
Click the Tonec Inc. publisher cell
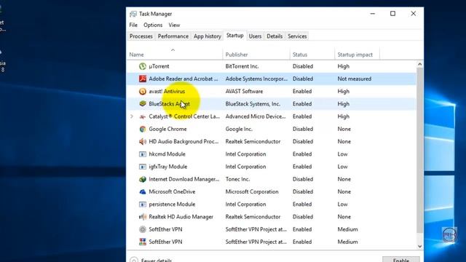tap(237, 179)
